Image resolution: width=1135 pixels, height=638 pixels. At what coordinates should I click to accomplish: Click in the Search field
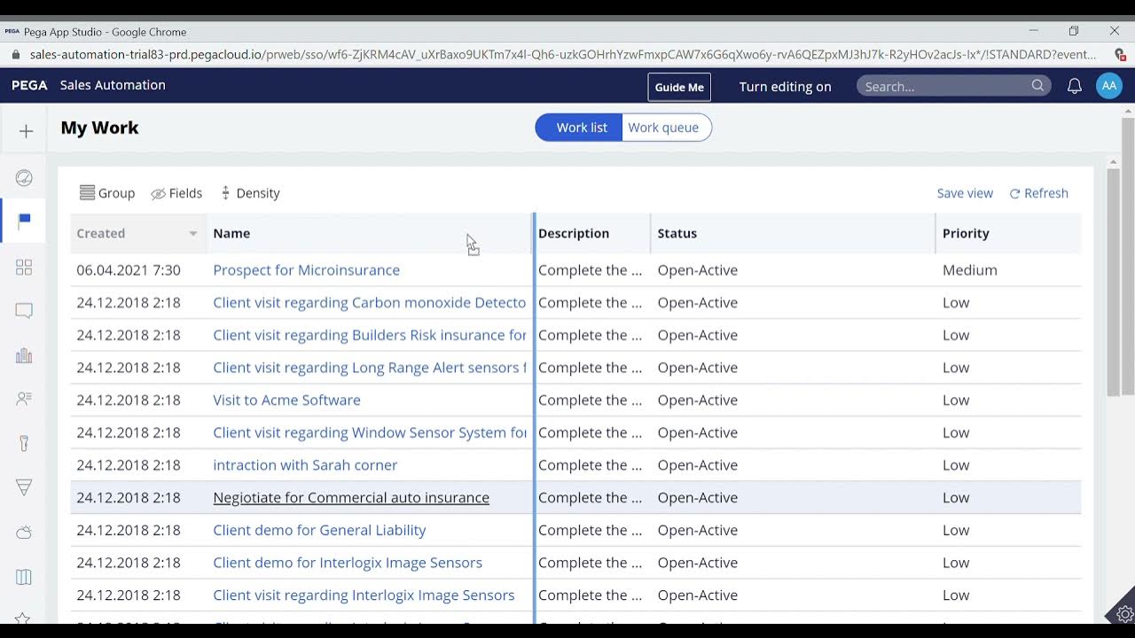940,86
